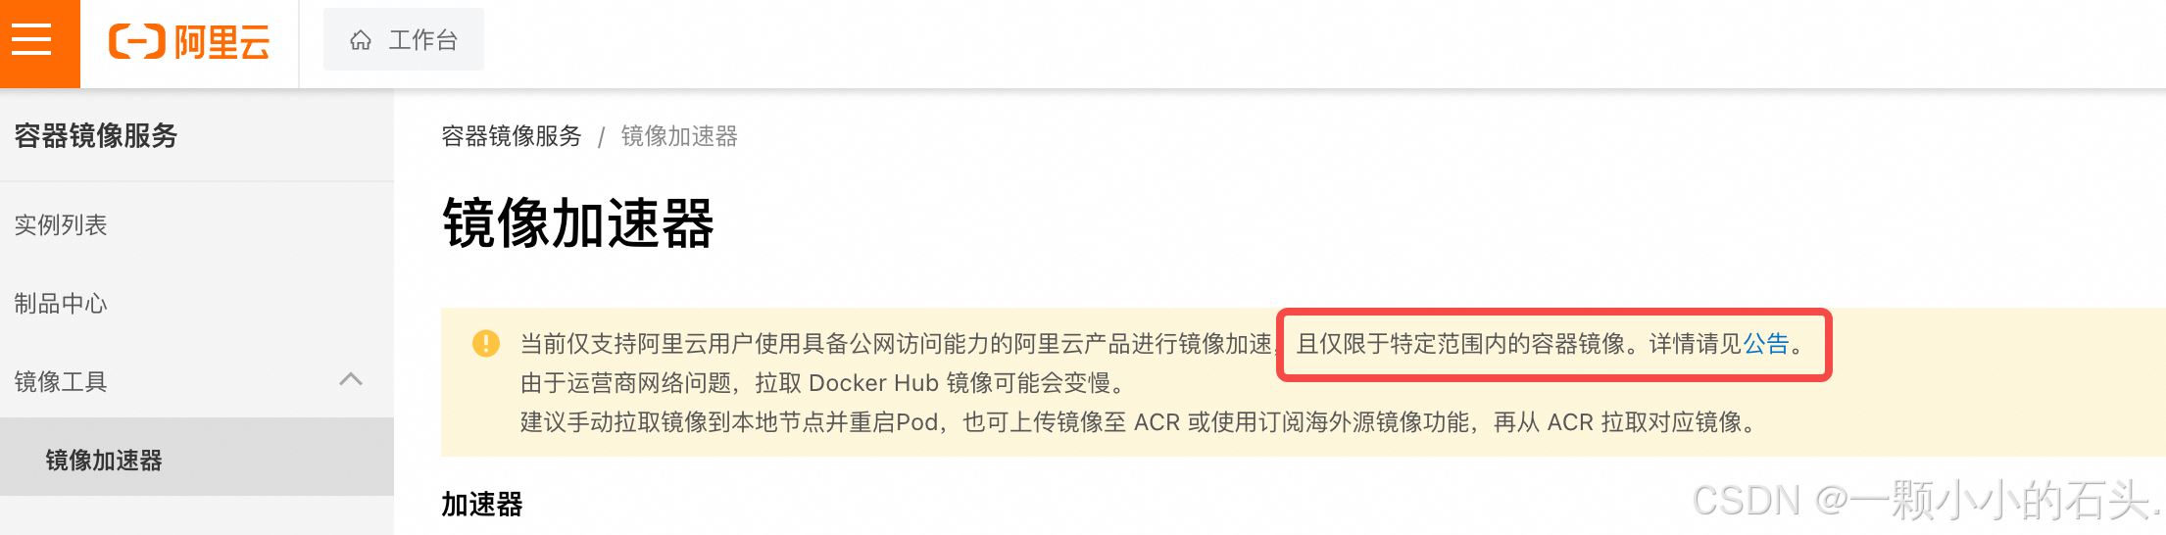The height and width of the screenshot is (535, 2166).
Task: Click 镜像加速器 in the breadcrumb
Action: click(x=679, y=136)
